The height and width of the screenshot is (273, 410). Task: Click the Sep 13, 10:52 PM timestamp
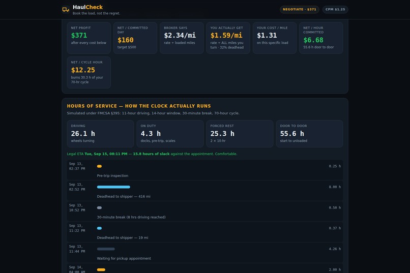click(77, 208)
